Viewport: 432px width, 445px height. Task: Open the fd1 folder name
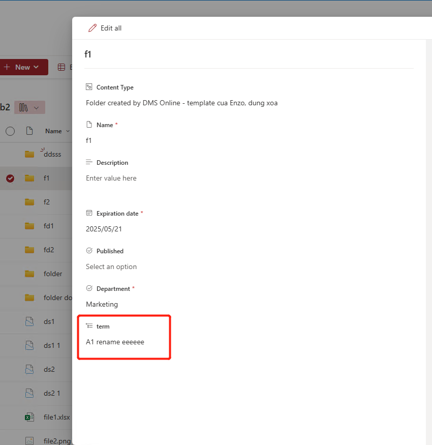coord(48,226)
